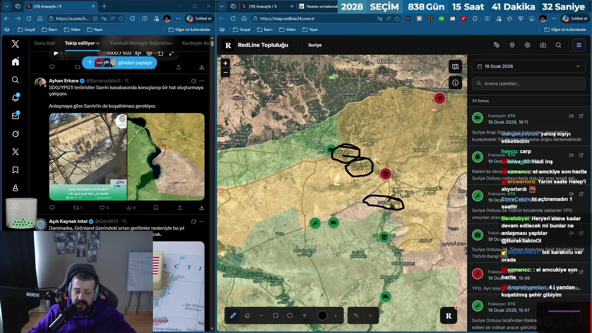The width and height of the screenshot is (592, 333).
Task: Bookmark the Ayhan Erkara post
Action: tap(156, 208)
